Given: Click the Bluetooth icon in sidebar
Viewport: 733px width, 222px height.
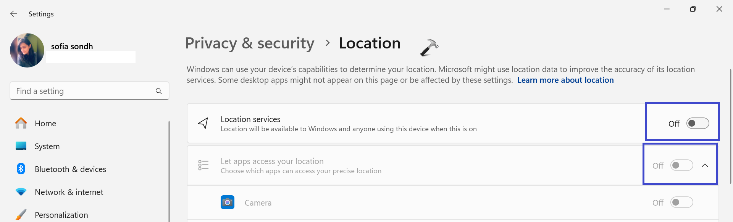Looking at the screenshot, I should [x=21, y=169].
